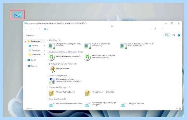Minimize the GodMode window

click(166, 23)
